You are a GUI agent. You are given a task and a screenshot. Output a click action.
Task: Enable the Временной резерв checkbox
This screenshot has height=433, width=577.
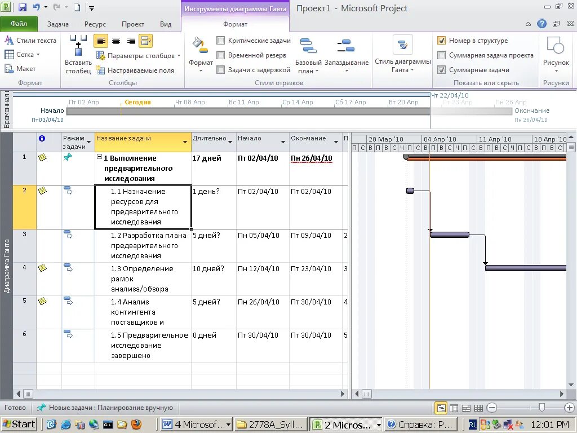tap(221, 55)
